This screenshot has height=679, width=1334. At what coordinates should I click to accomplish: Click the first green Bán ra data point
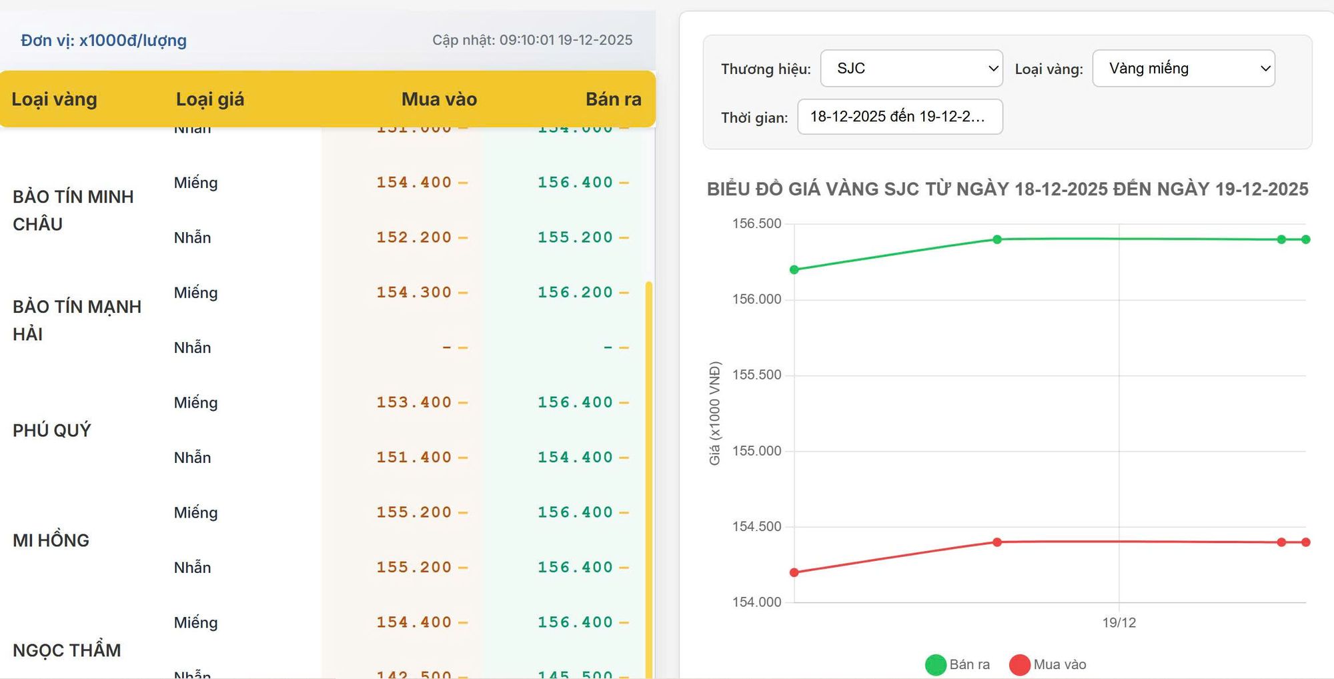click(794, 269)
